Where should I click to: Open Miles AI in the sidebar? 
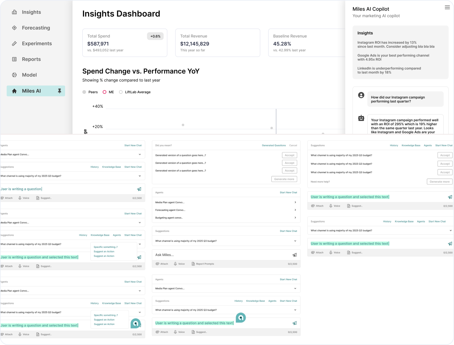pyautogui.click(x=31, y=91)
